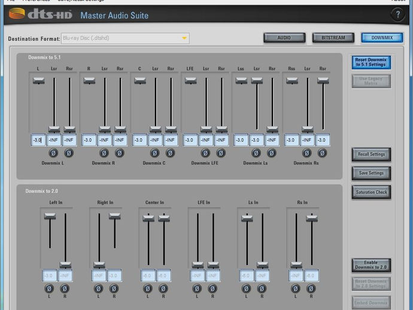Open the help question mark icon

point(397,14)
